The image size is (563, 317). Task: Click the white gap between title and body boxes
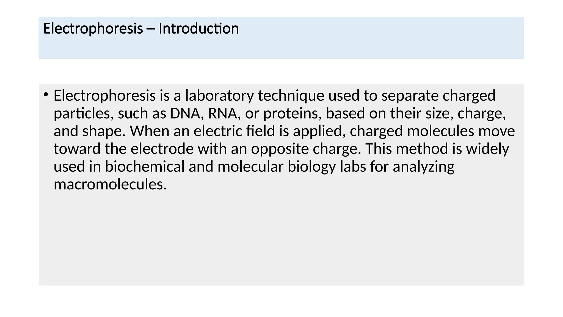pos(281,72)
